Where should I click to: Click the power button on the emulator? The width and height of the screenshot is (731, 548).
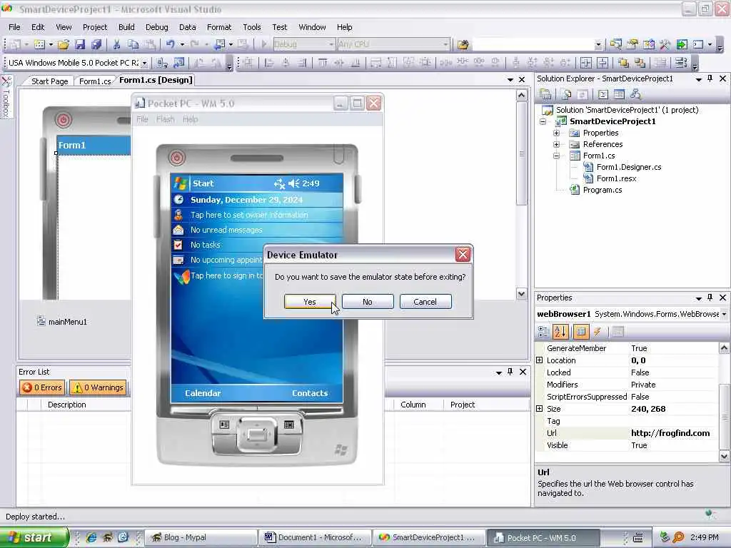point(177,158)
